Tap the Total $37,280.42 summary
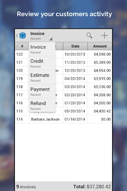Viewport: 127px width, 191px height. pos(92,187)
